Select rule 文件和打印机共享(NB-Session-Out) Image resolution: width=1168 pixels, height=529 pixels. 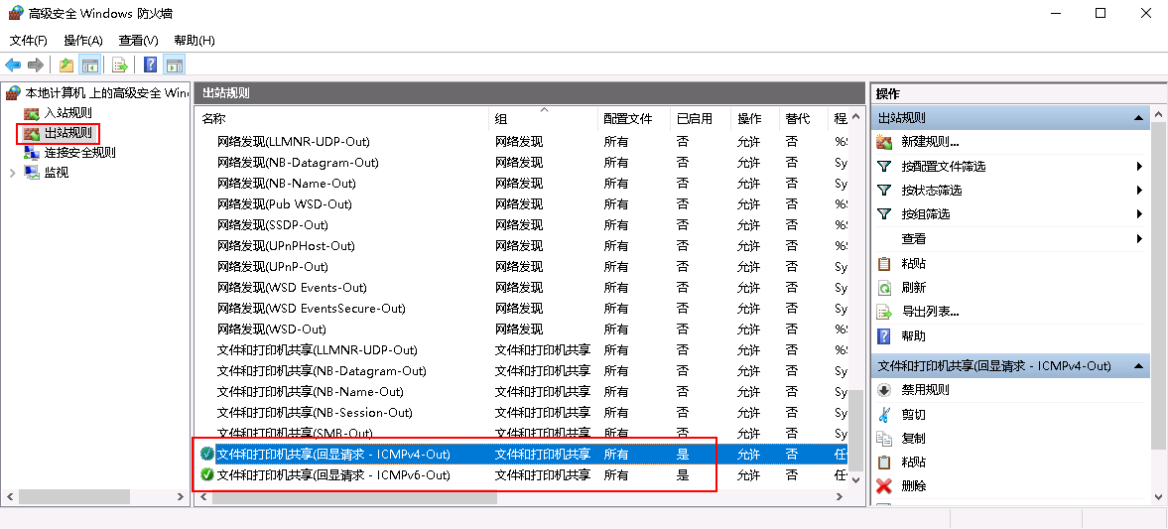coord(521,413)
